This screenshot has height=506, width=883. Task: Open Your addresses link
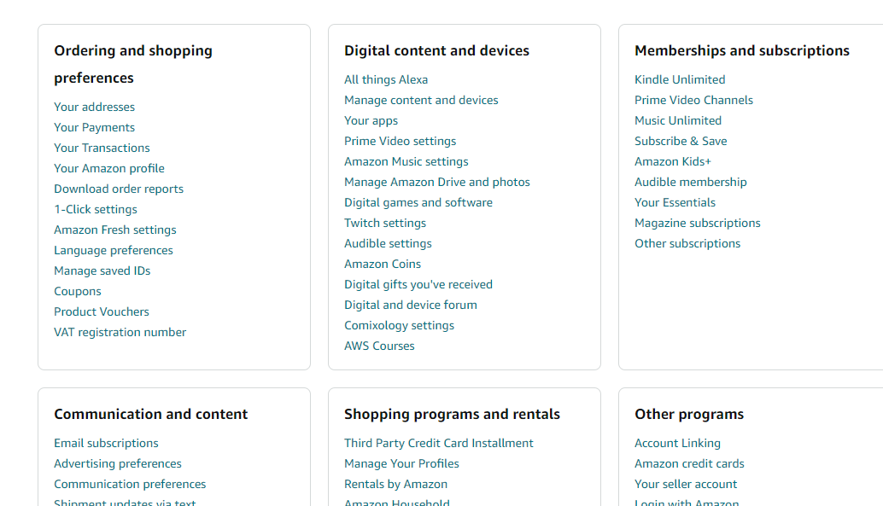[94, 107]
